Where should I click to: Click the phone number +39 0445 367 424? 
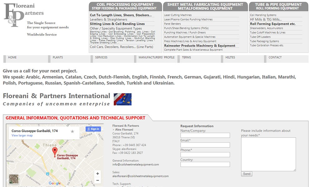click(134, 145)
